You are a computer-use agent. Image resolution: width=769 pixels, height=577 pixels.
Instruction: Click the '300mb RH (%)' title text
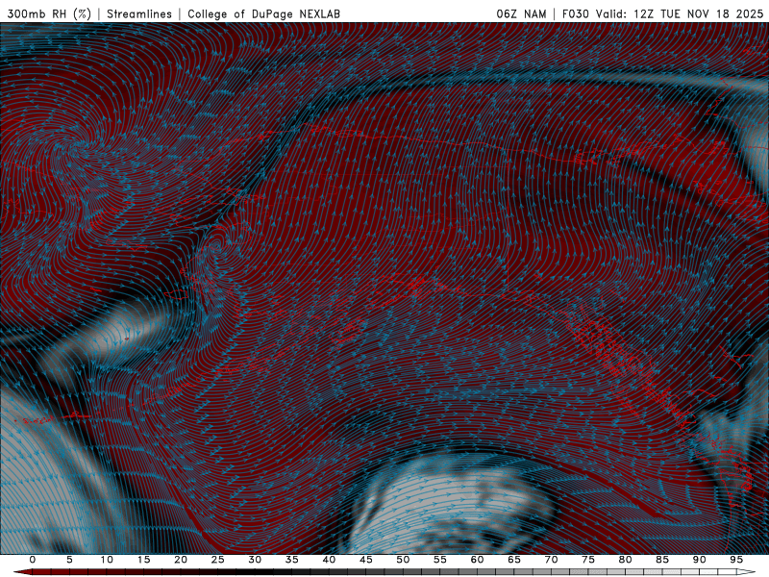pos(49,13)
